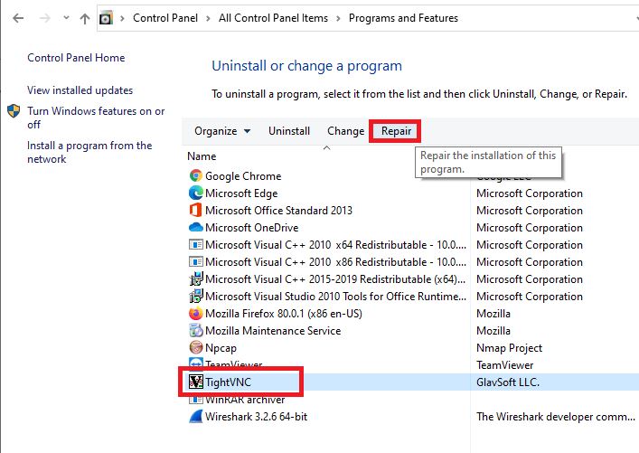Click the TeamViewer publisher cell
The image size is (639, 453).
505,365
